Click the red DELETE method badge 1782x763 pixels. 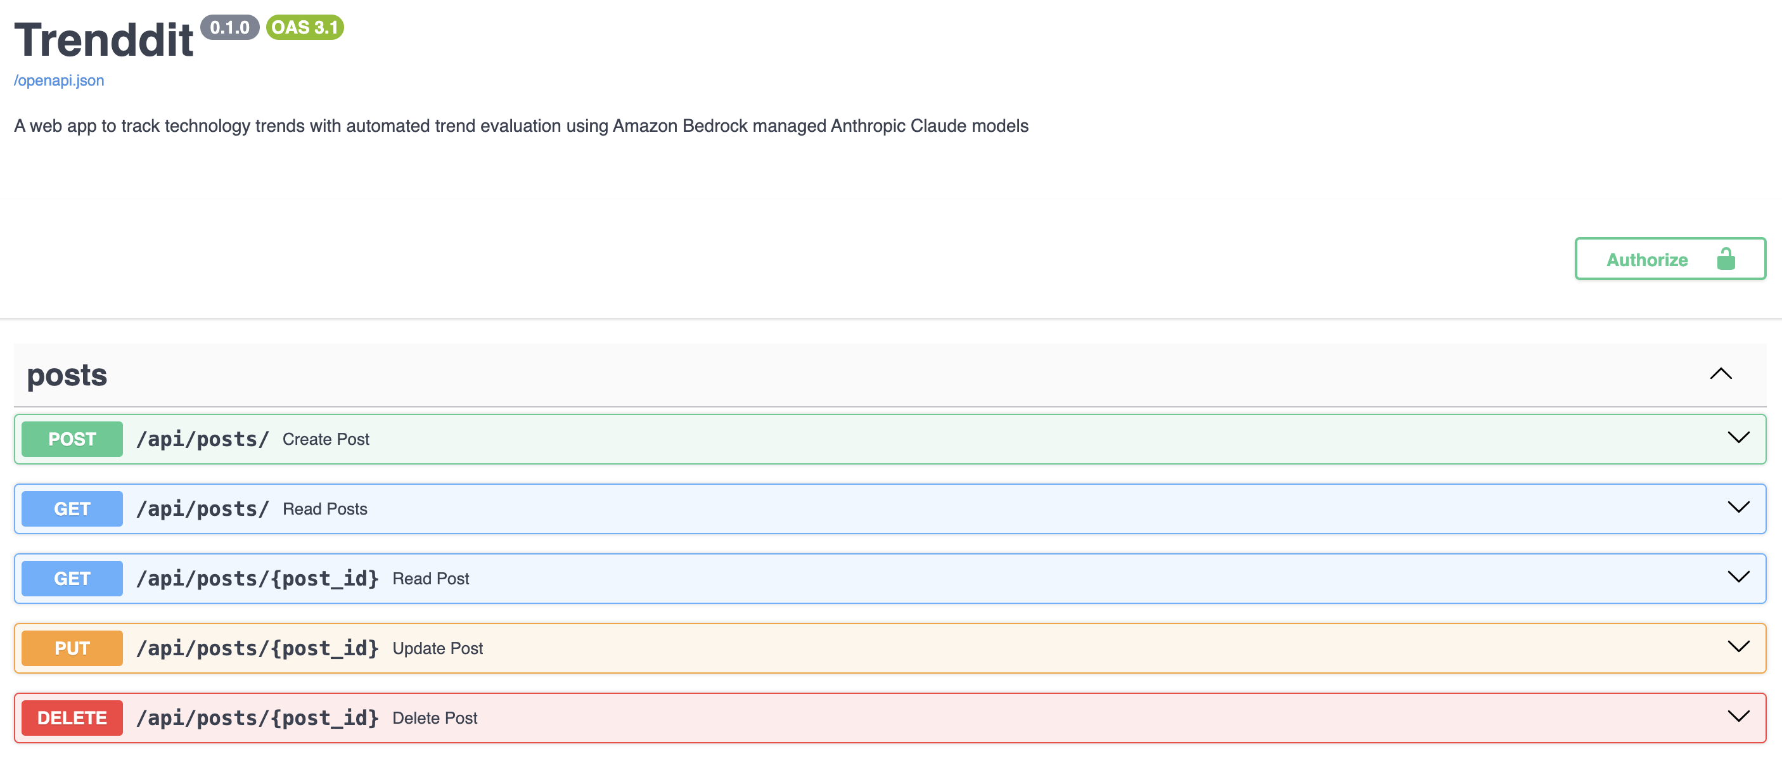coord(72,717)
